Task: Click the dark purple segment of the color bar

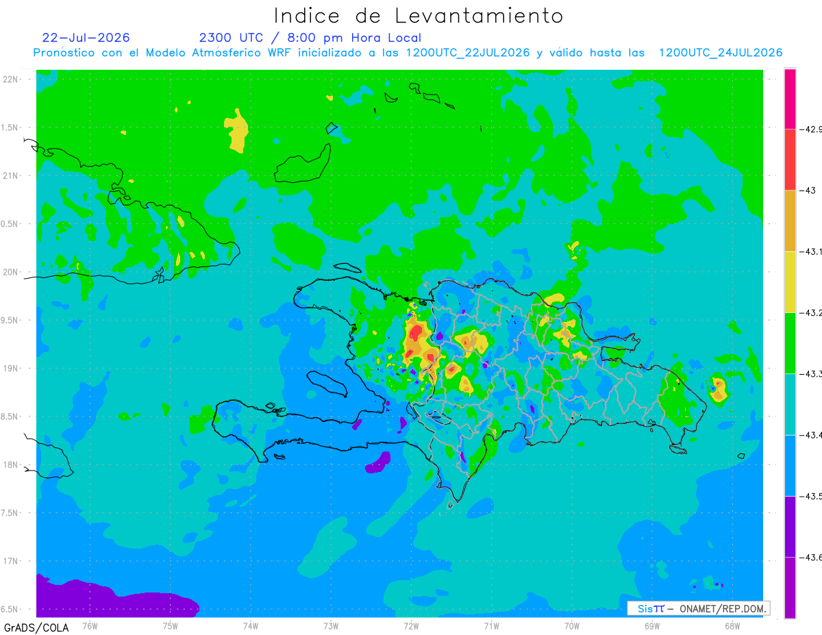Action: pyautogui.click(x=790, y=526)
